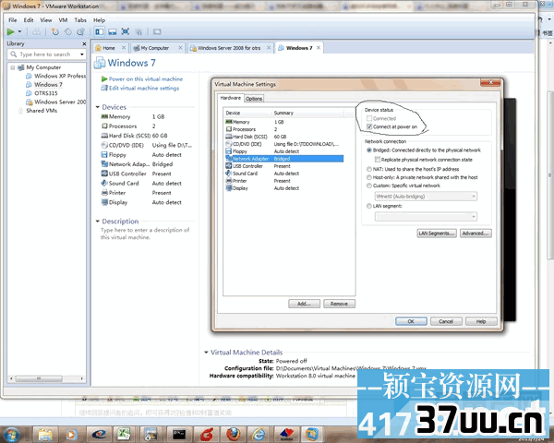Open the dropdown arrow beside Power On
Image resolution: width=554 pixels, height=443 pixels.
click(19, 31)
